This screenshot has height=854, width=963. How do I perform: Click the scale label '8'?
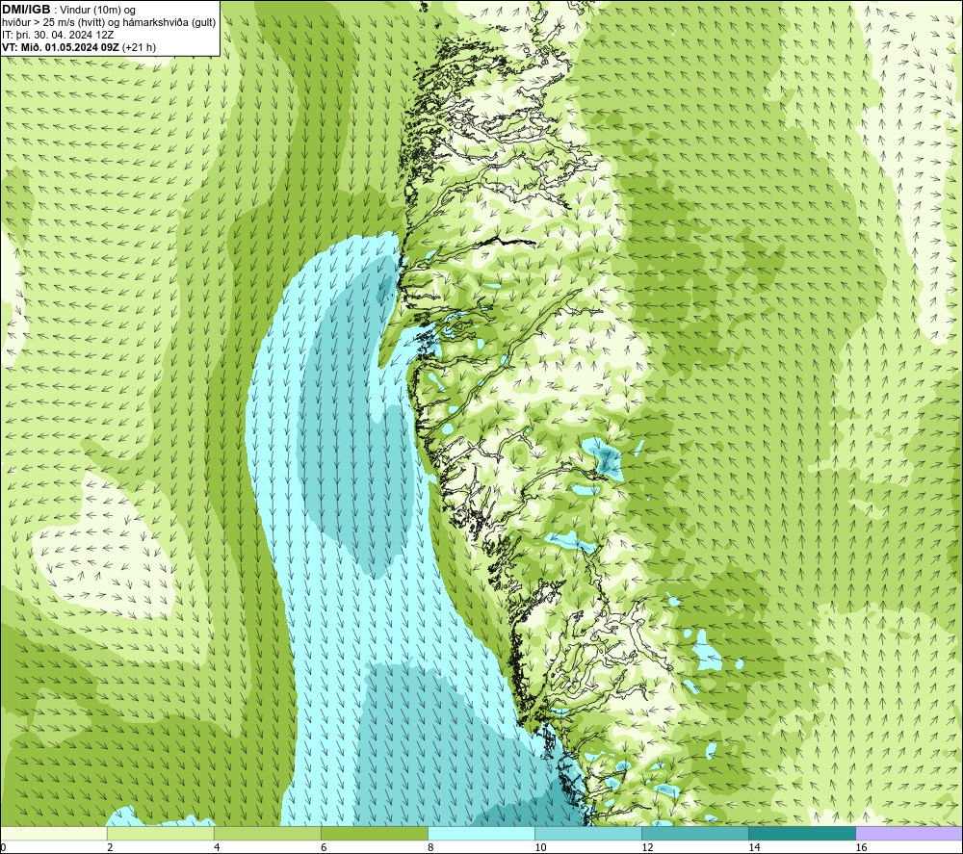(430, 848)
